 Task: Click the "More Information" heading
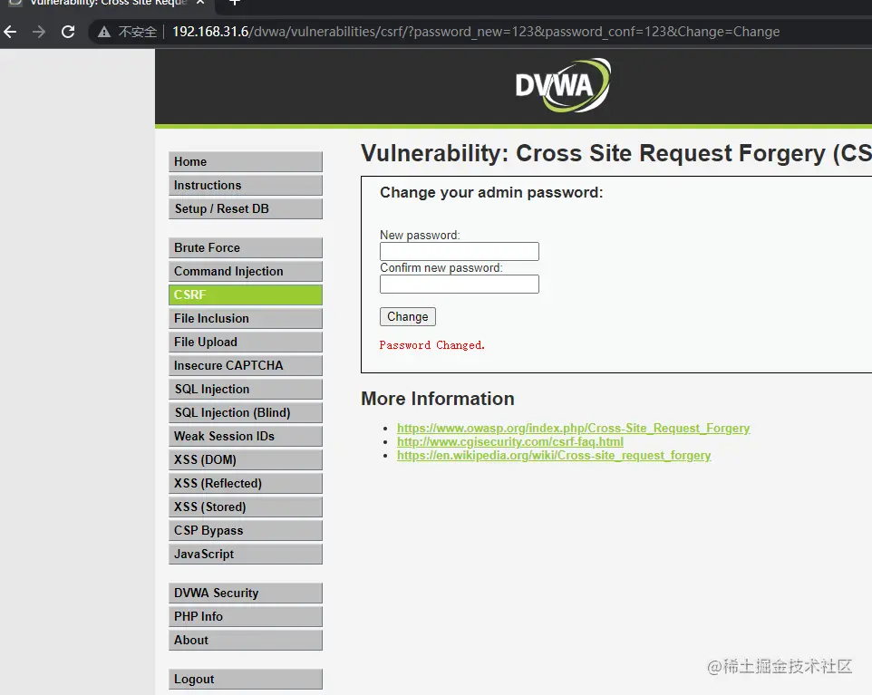coord(438,399)
